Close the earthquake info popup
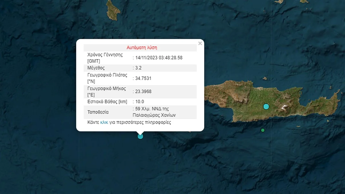This screenshot has width=345, height=194. coord(200,43)
